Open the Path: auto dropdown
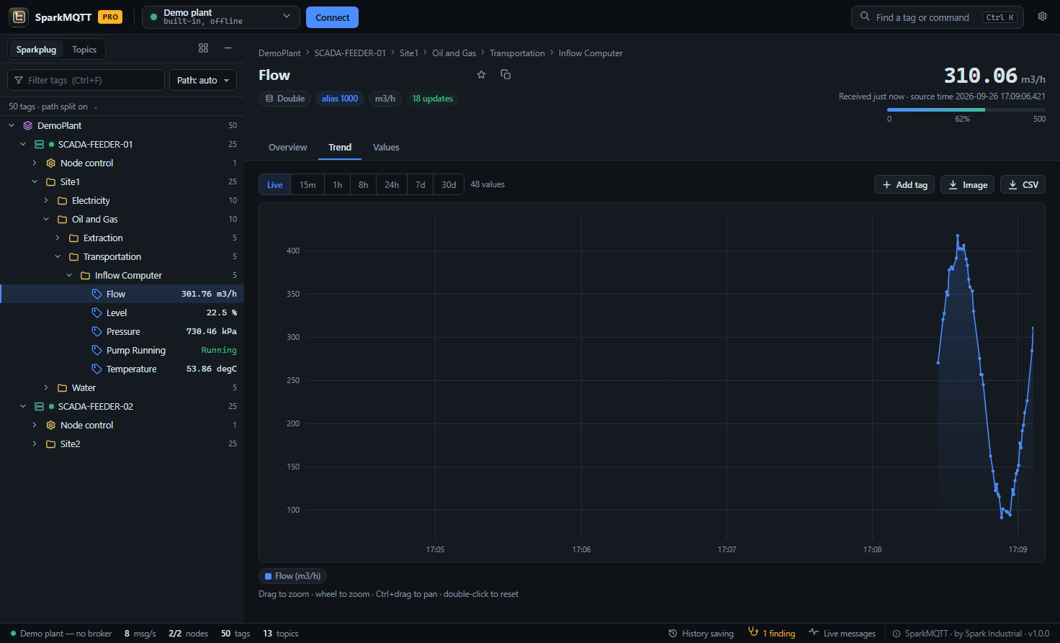Viewport: 1060px width, 643px height. 203,80
